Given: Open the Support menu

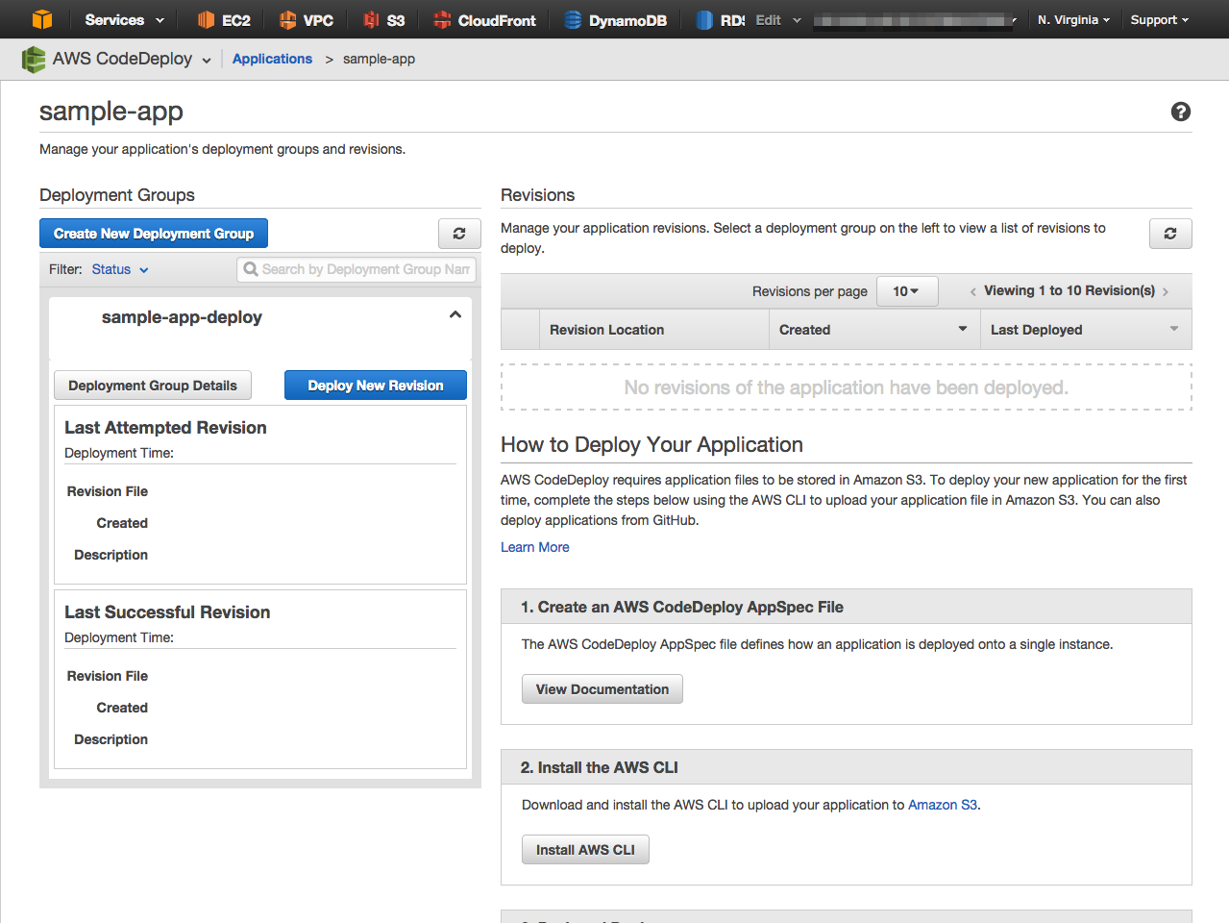Looking at the screenshot, I should 1158,19.
